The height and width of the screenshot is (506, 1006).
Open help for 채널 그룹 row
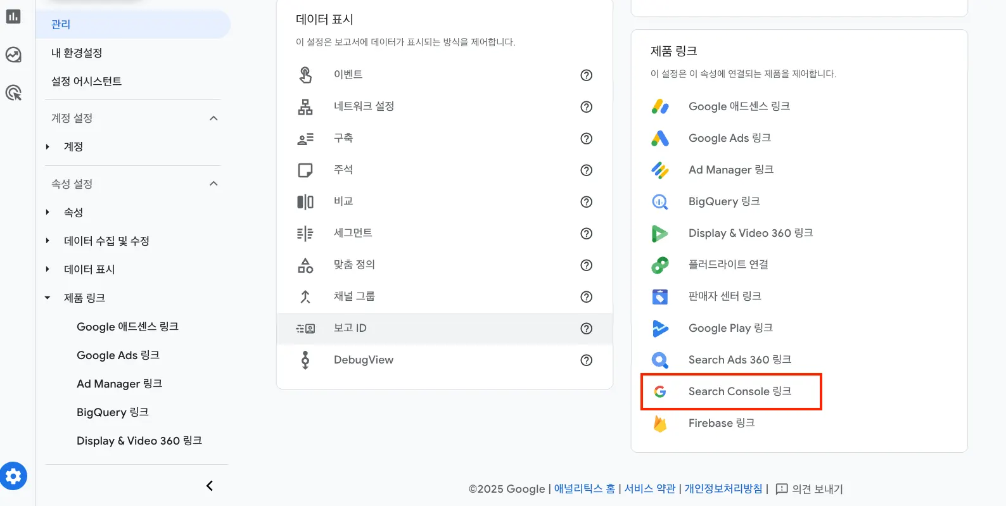pyautogui.click(x=587, y=296)
